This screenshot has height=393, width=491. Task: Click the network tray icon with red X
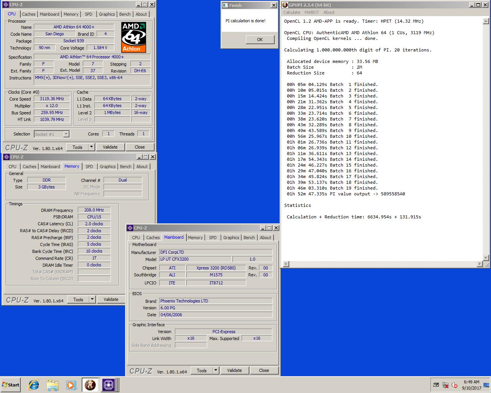(x=445, y=385)
